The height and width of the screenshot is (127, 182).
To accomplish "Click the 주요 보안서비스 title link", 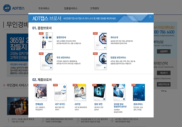I will click(x=63, y=58).
